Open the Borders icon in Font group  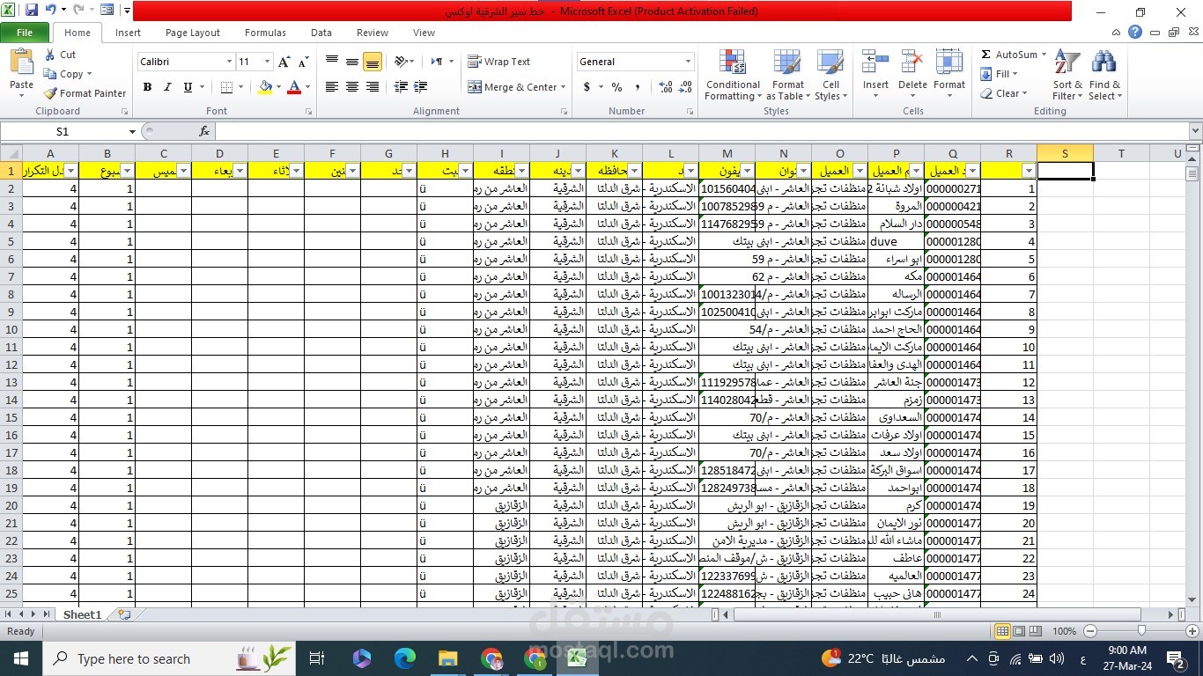(x=226, y=87)
